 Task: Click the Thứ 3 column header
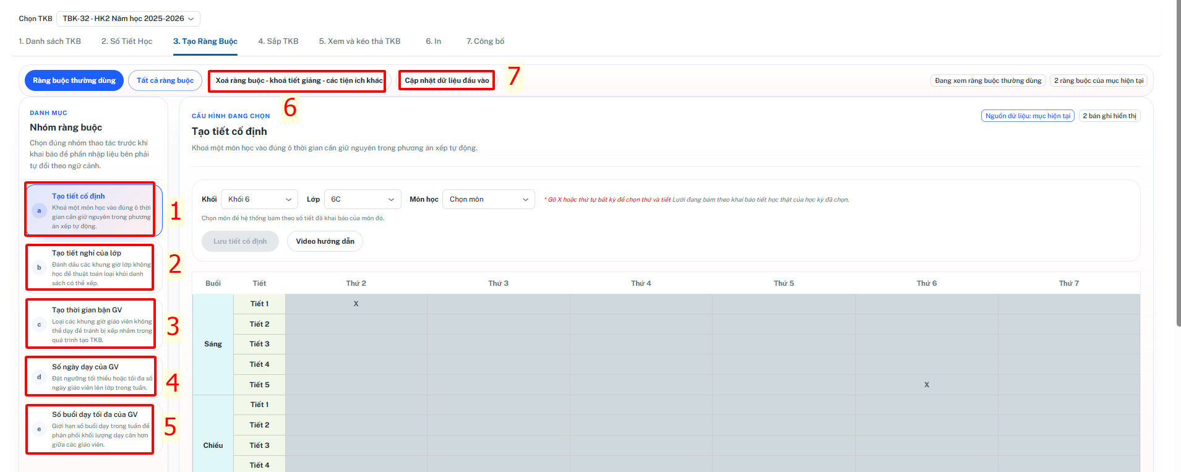pos(498,283)
